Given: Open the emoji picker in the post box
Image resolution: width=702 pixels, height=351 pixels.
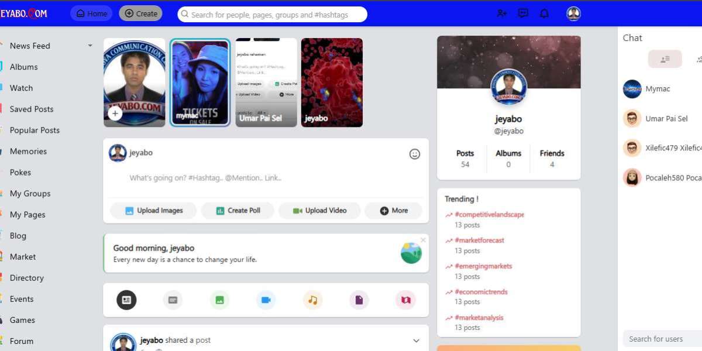Looking at the screenshot, I should click(415, 153).
